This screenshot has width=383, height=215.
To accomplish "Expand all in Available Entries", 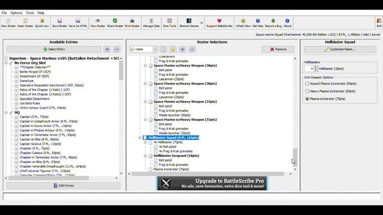I will click(x=107, y=49).
